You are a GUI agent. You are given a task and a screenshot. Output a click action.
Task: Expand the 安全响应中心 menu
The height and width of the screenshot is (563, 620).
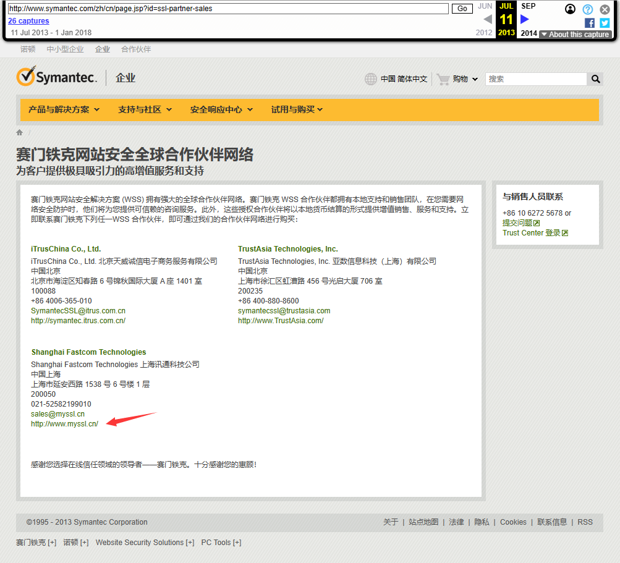tap(221, 109)
